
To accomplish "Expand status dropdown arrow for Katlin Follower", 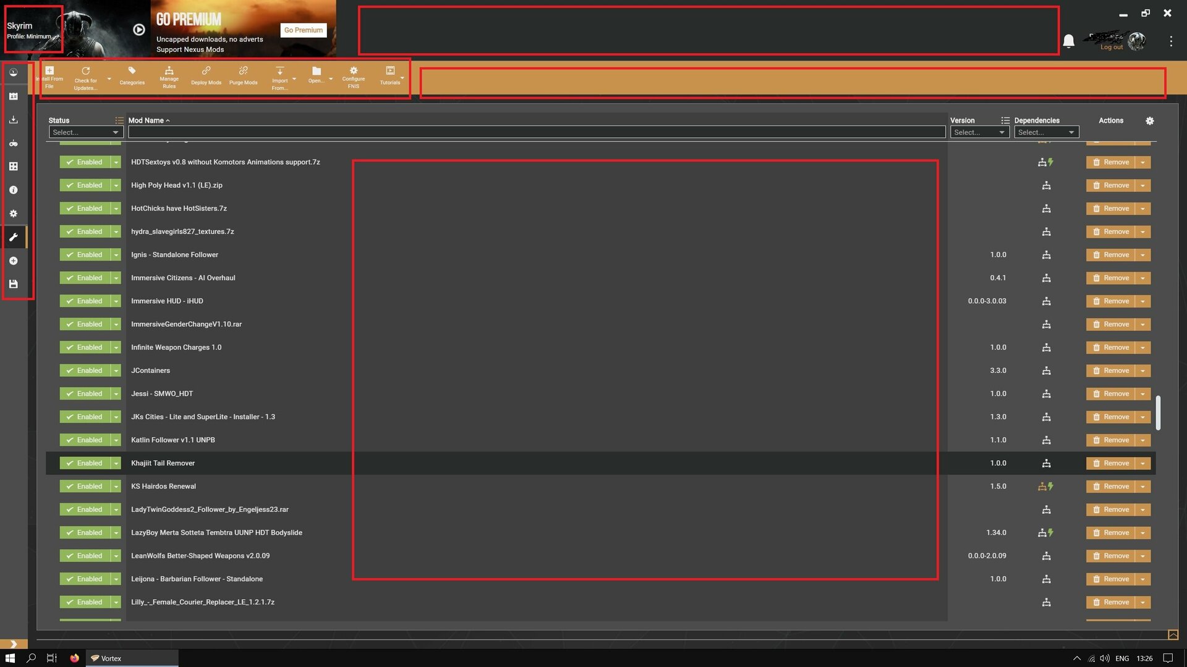I will tap(116, 440).
